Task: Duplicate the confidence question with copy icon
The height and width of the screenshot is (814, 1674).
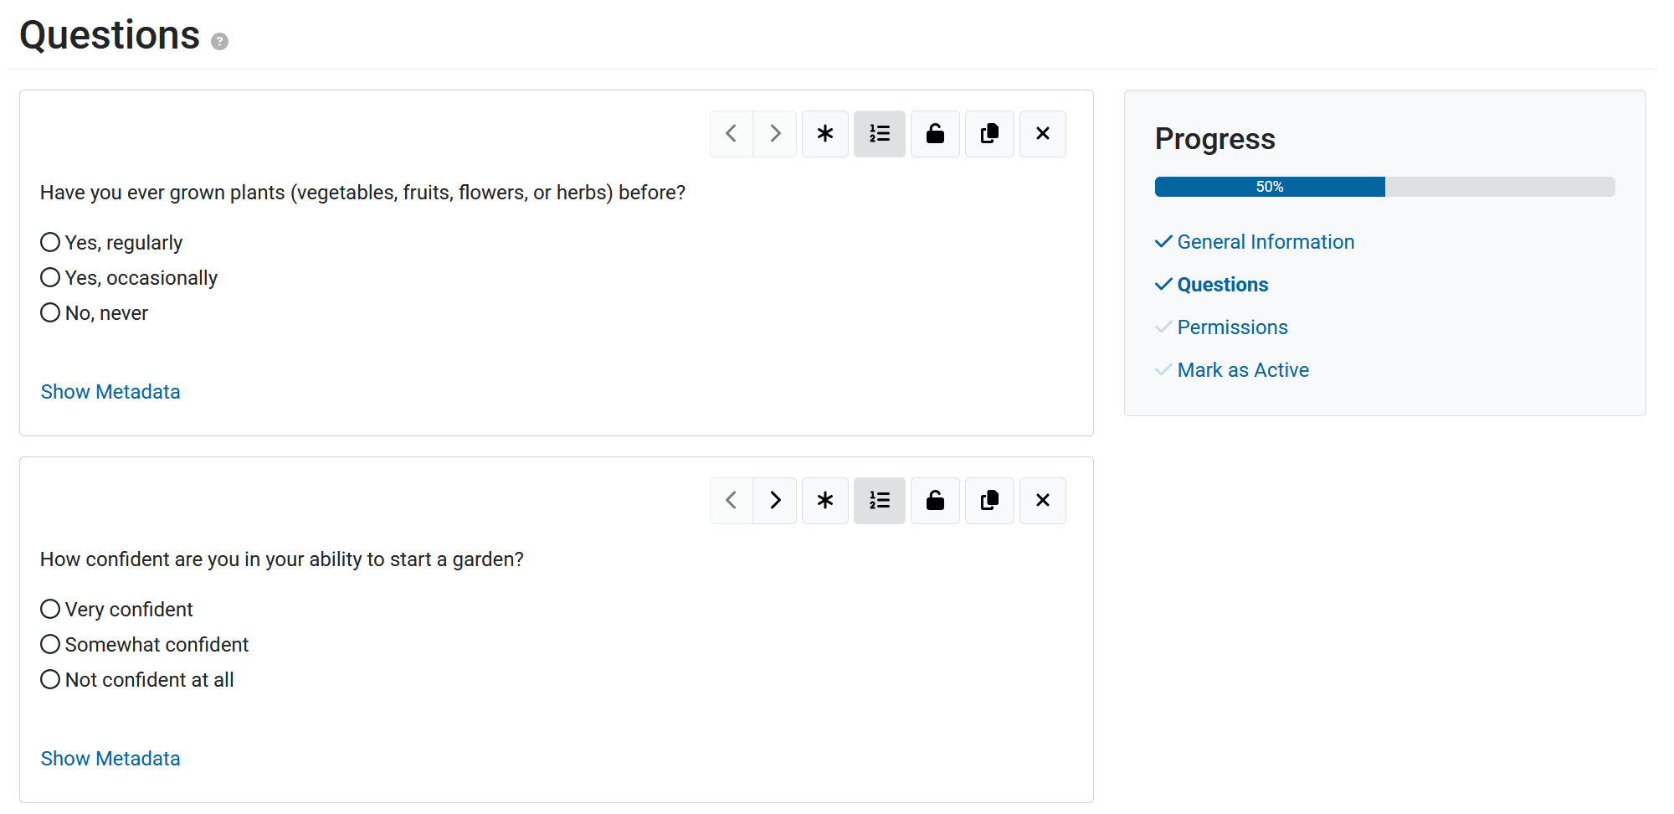Action: (990, 501)
